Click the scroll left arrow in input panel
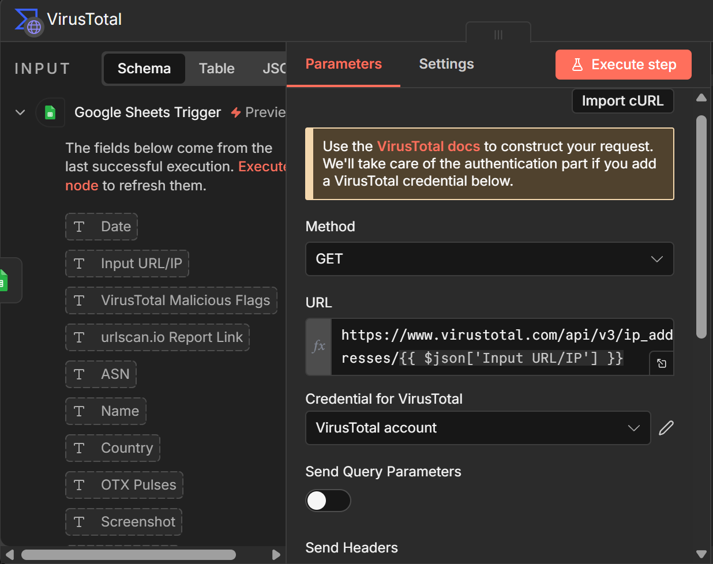This screenshot has height=564, width=713. tap(9, 555)
